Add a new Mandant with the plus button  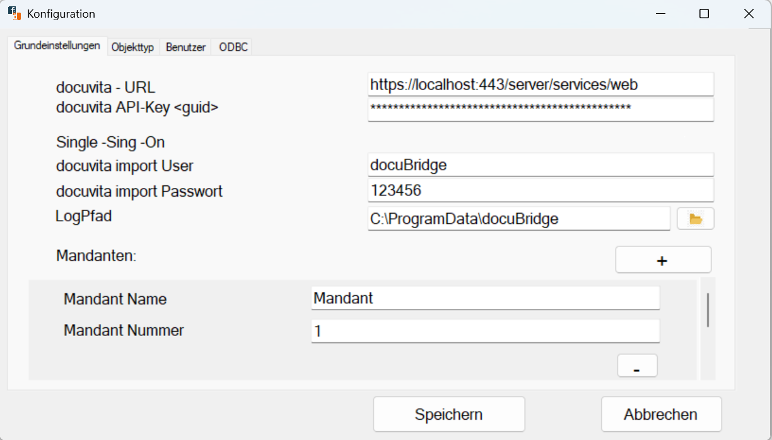[663, 259]
